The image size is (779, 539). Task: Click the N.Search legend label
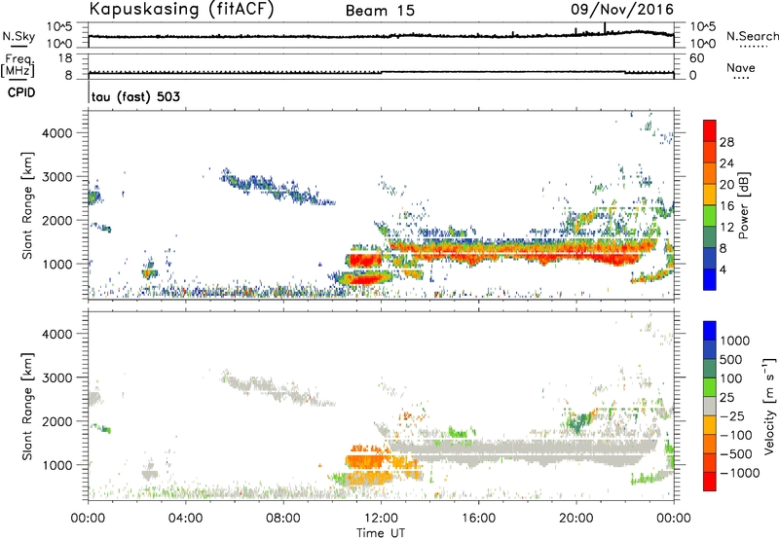[x=752, y=36]
